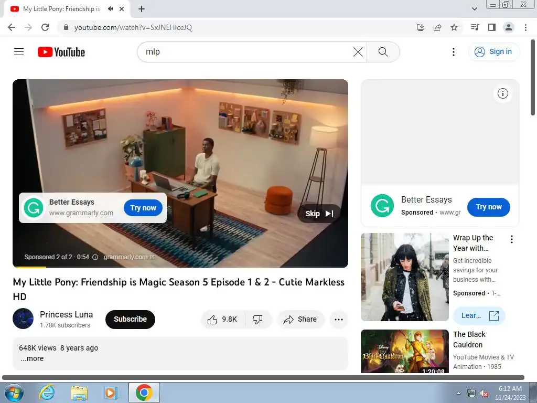Click Try now in video ad overlay
The width and height of the screenshot is (537, 403).
[x=143, y=208]
